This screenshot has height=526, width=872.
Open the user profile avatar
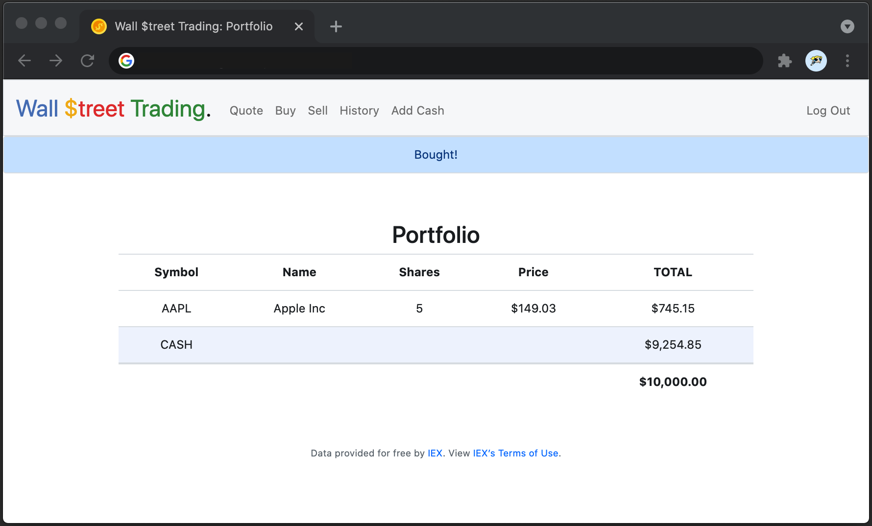(816, 61)
